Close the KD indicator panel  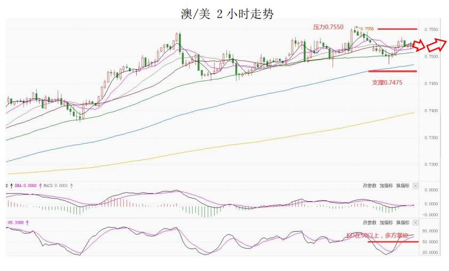click(415, 223)
